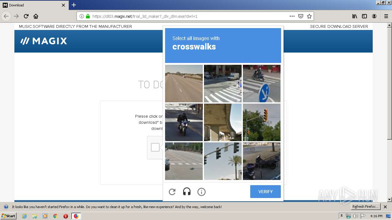Click the 4:16 PM clock
The height and width of the screenshot is (220, 392).
tap(376, 216)
